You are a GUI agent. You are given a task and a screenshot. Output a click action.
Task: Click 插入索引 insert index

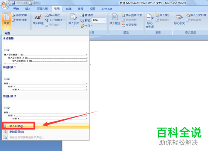click(163, 15)
